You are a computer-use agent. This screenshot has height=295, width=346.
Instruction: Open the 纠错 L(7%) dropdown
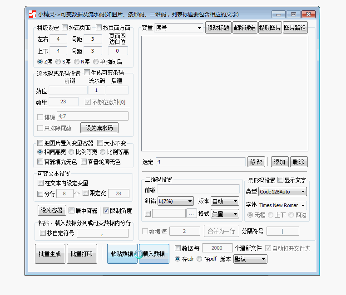176,201
